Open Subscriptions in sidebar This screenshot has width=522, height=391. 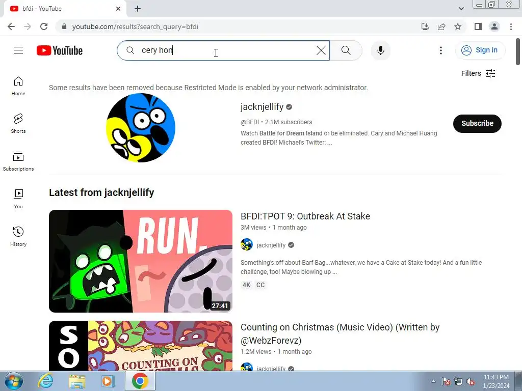(x=18, y=161)
